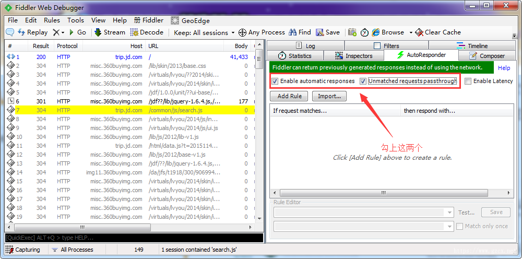Toggle Enable Latency checkbox

click(x=468, y=81)
